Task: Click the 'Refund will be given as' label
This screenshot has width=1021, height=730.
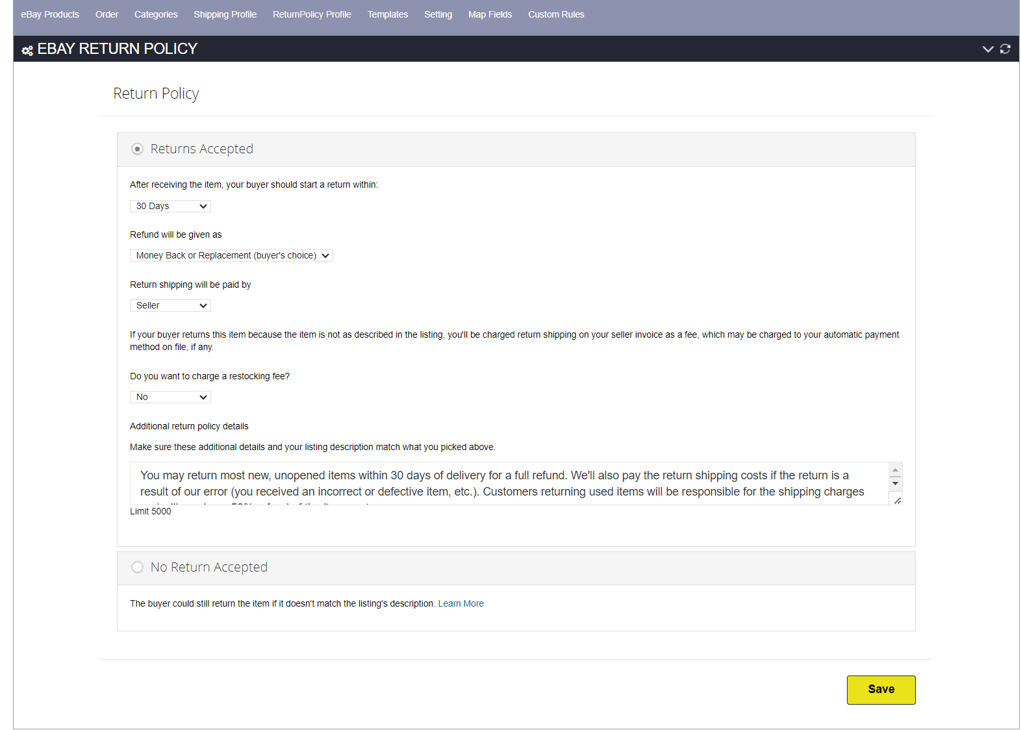Action: (175, 234)
